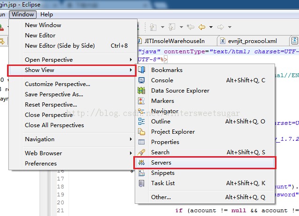Click the Search flashlight icon
299x216 pixels.
(141, 152)
